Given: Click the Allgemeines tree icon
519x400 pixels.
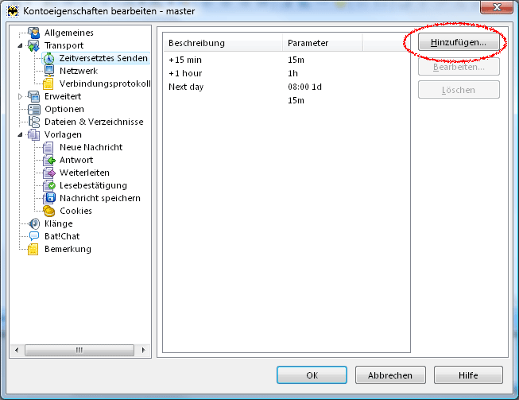Looking at the screenshot, I should [33, 33].
